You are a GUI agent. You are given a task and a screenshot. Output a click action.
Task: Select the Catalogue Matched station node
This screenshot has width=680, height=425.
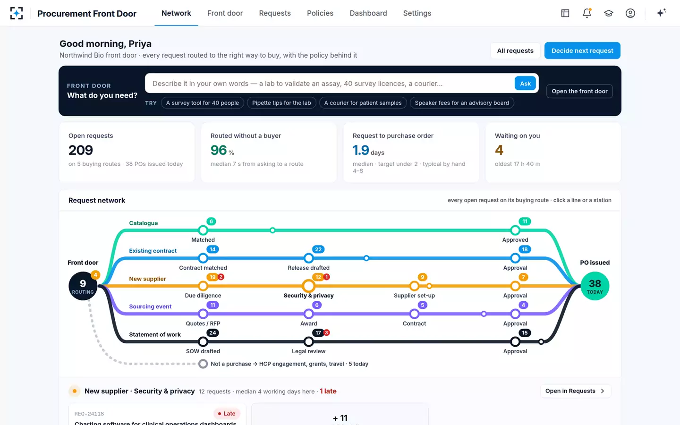point(203,230)
